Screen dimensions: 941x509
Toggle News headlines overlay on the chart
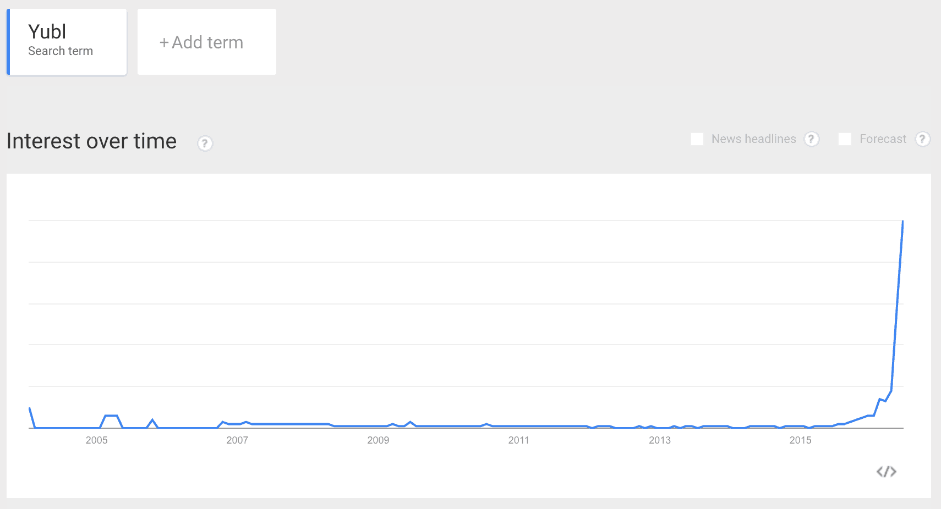pyautogui.click(x=697, y=139)
